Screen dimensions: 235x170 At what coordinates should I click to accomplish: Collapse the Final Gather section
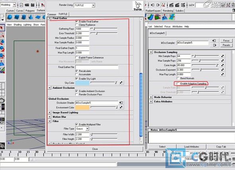click(x=49, y=18)
